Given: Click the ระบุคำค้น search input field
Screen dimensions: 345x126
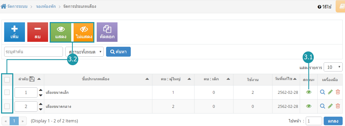Looking at the screenshot, I should (34, 52).
